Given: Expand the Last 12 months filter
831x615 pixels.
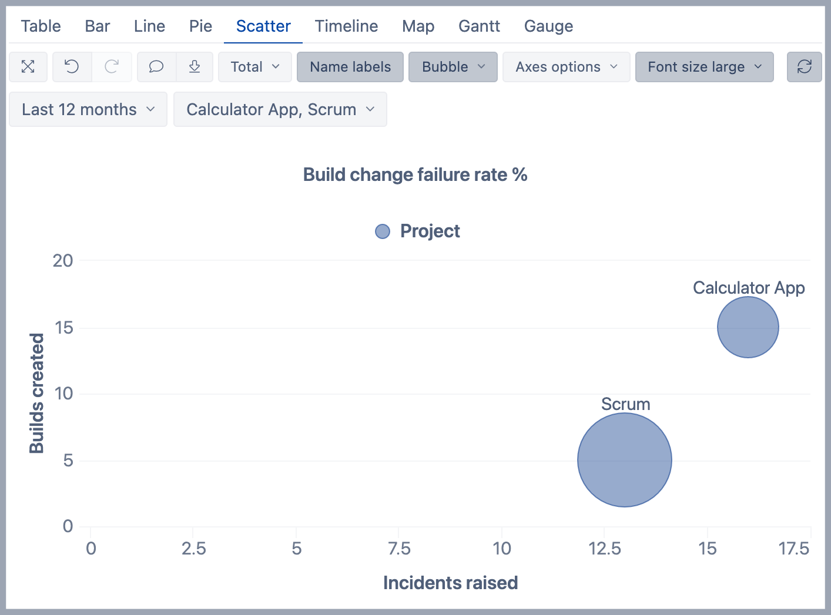Looking at the screenshot, I should [x=88, y=109].
